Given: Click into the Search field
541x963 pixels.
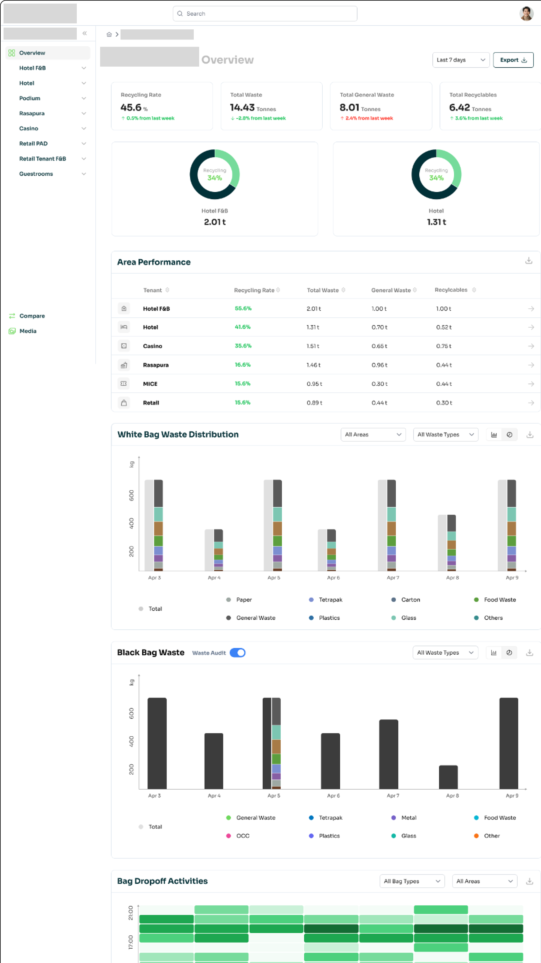Looking at the screenshot, I should 265,14.
